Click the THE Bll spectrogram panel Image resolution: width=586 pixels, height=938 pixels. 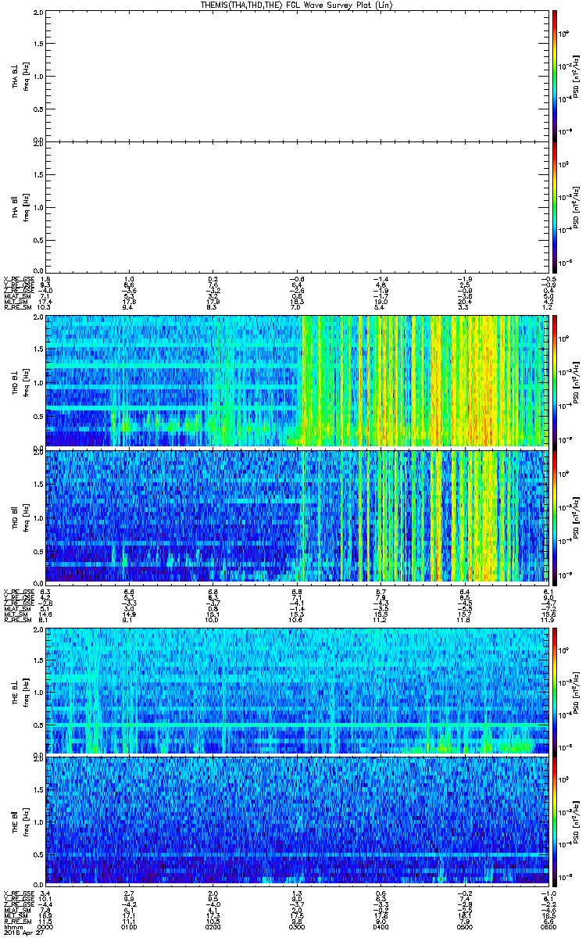click(295, 820)
